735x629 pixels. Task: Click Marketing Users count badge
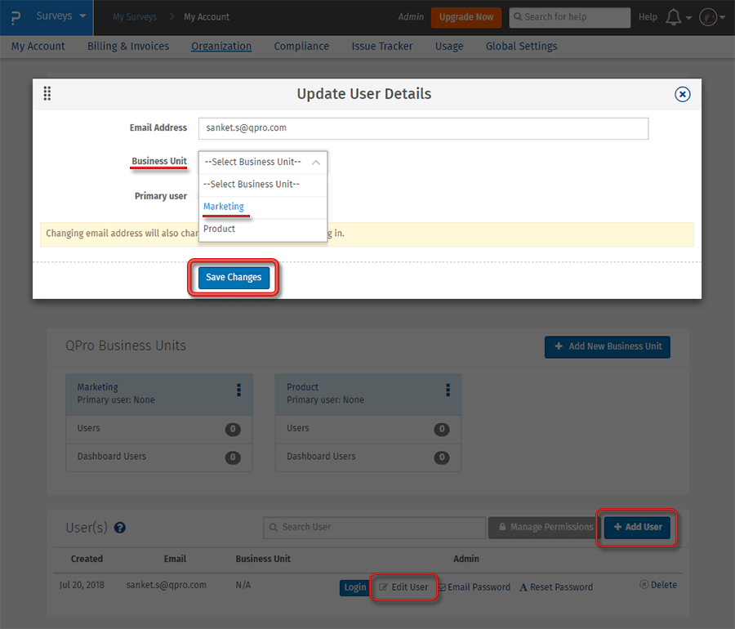233,429
